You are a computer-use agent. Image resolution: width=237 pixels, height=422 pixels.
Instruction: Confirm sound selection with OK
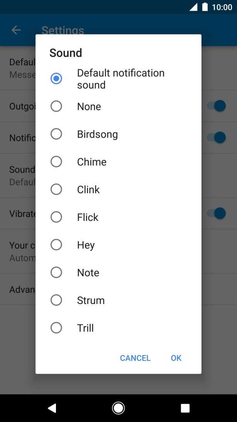click(x=176, y=358)
